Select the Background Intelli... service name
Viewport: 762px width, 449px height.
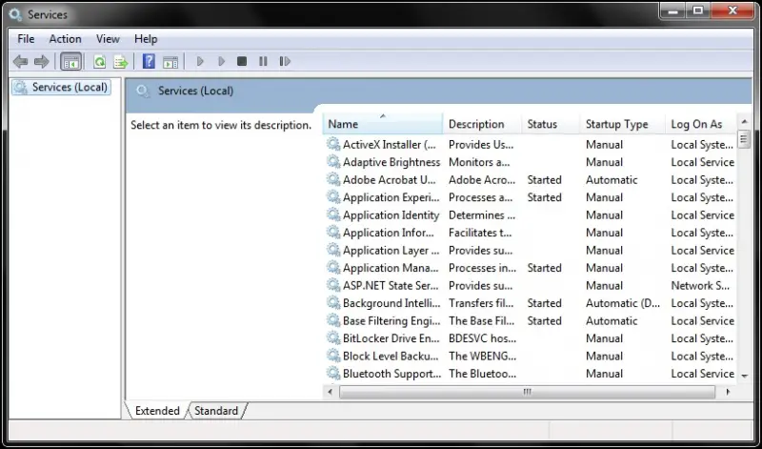click(x=391, y=303)
